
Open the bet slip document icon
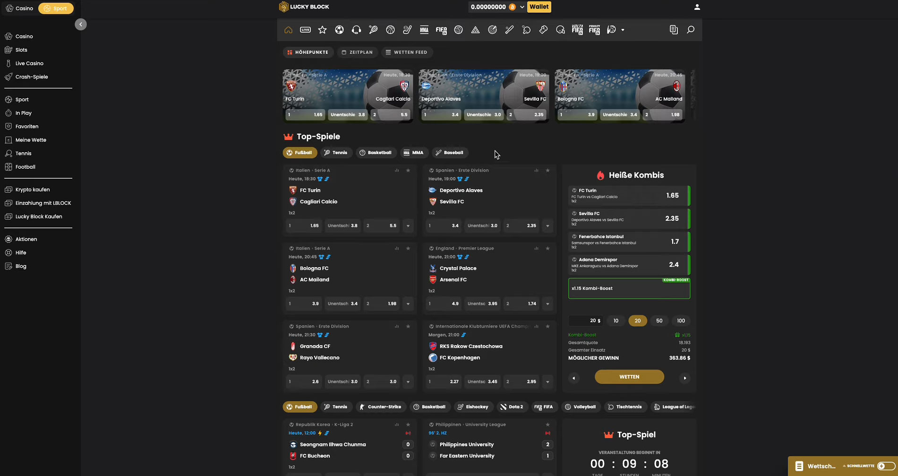click(674, 30)
